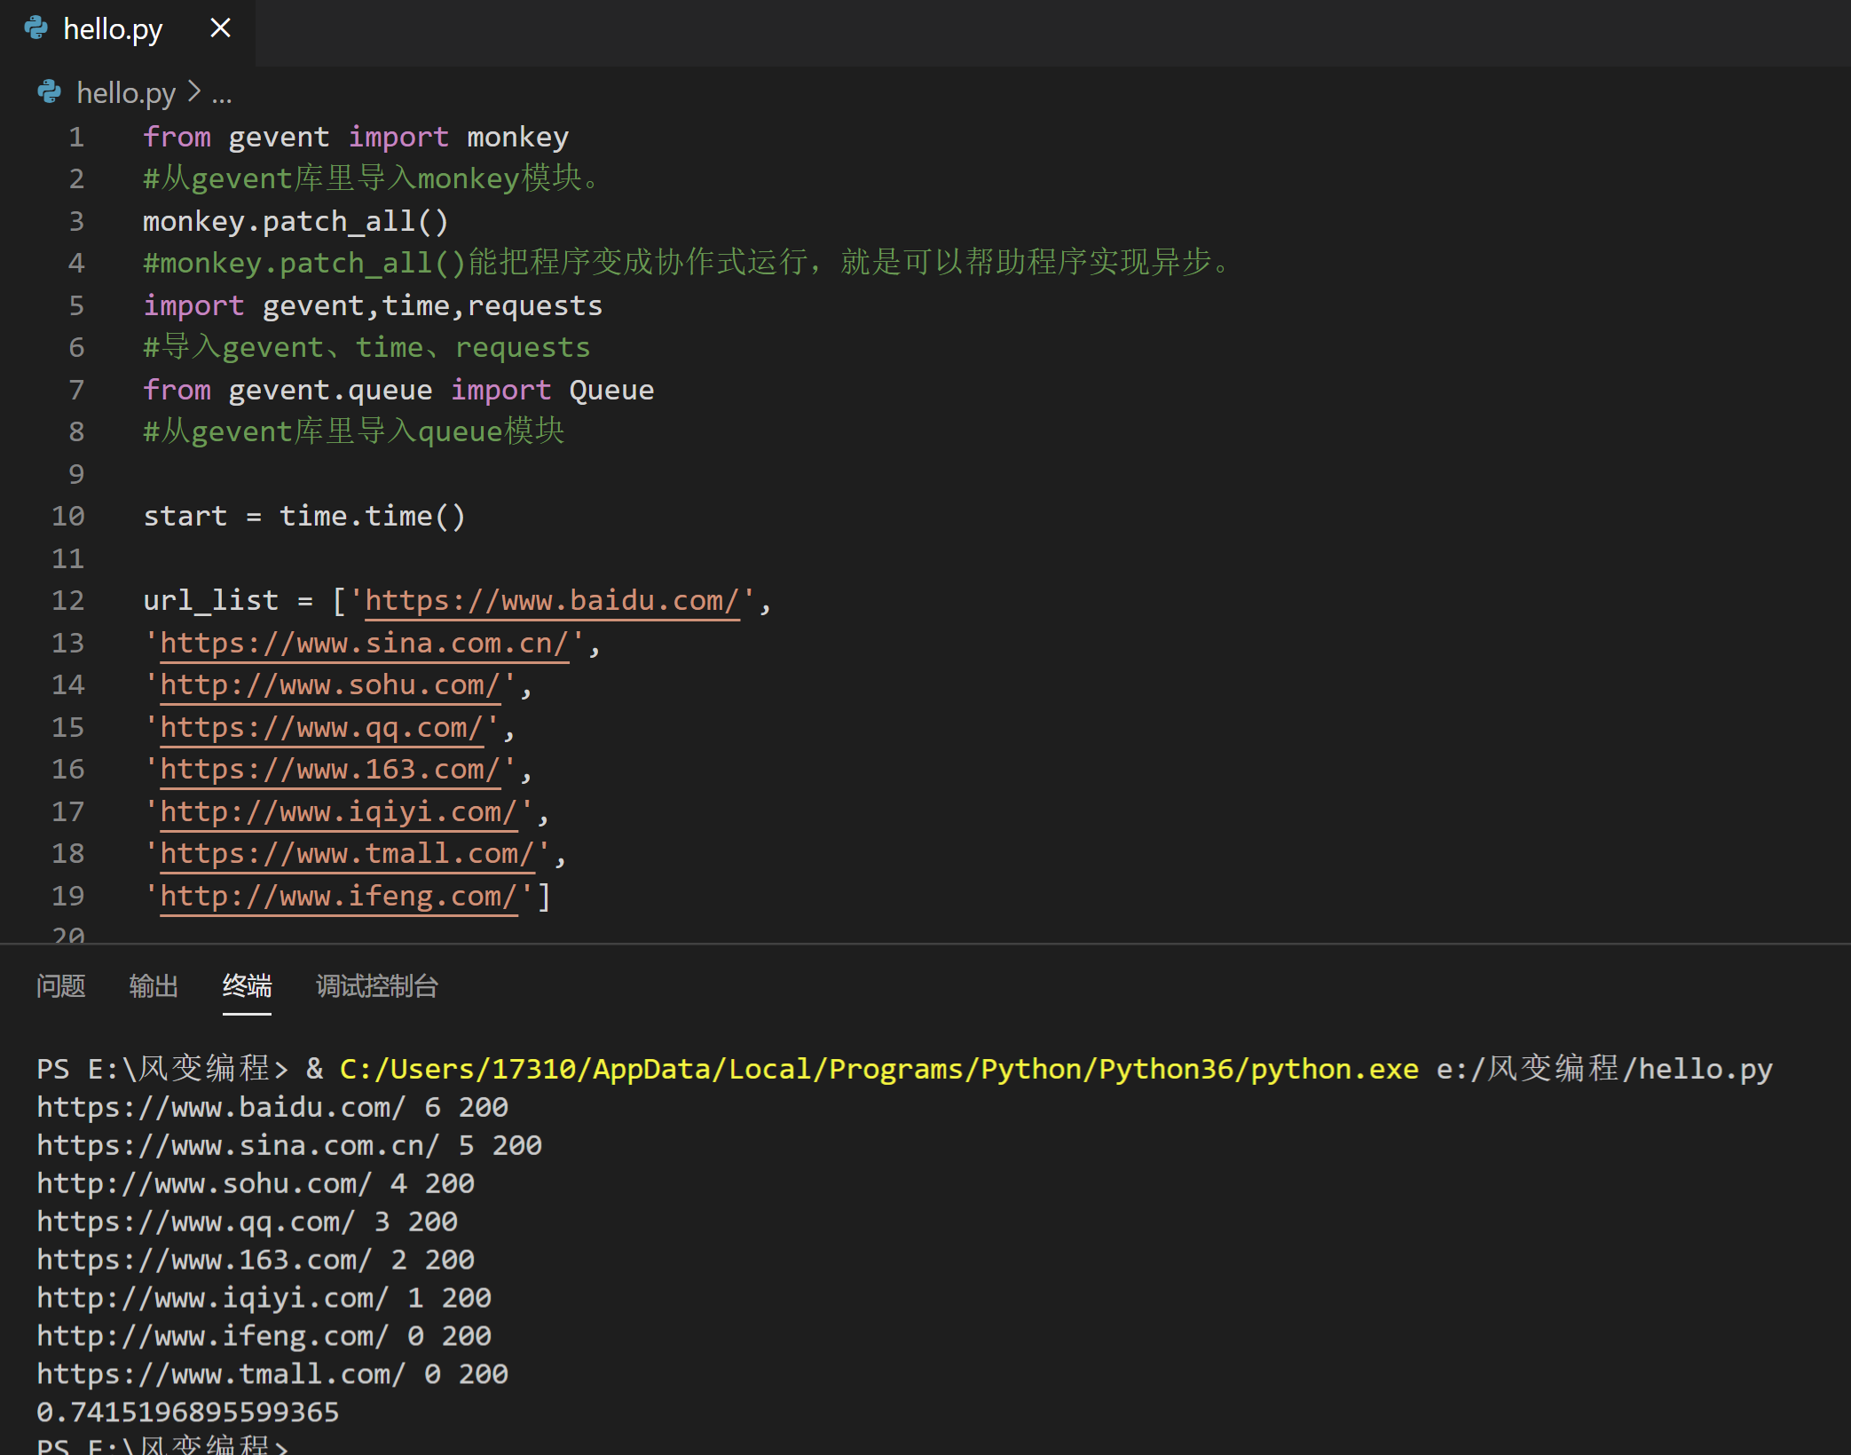Click terminal line 'http://www.iqiyi.com/ 1 200'

coord(264,1298)
